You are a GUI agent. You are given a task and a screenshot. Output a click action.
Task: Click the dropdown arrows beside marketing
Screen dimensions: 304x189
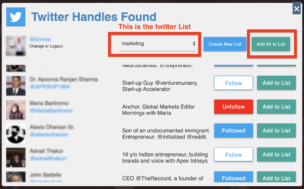click(x=194, y=43)
